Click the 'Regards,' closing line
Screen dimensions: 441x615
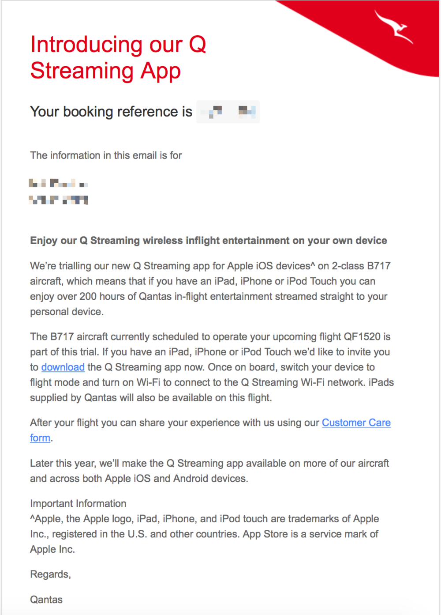pos(50,574)
